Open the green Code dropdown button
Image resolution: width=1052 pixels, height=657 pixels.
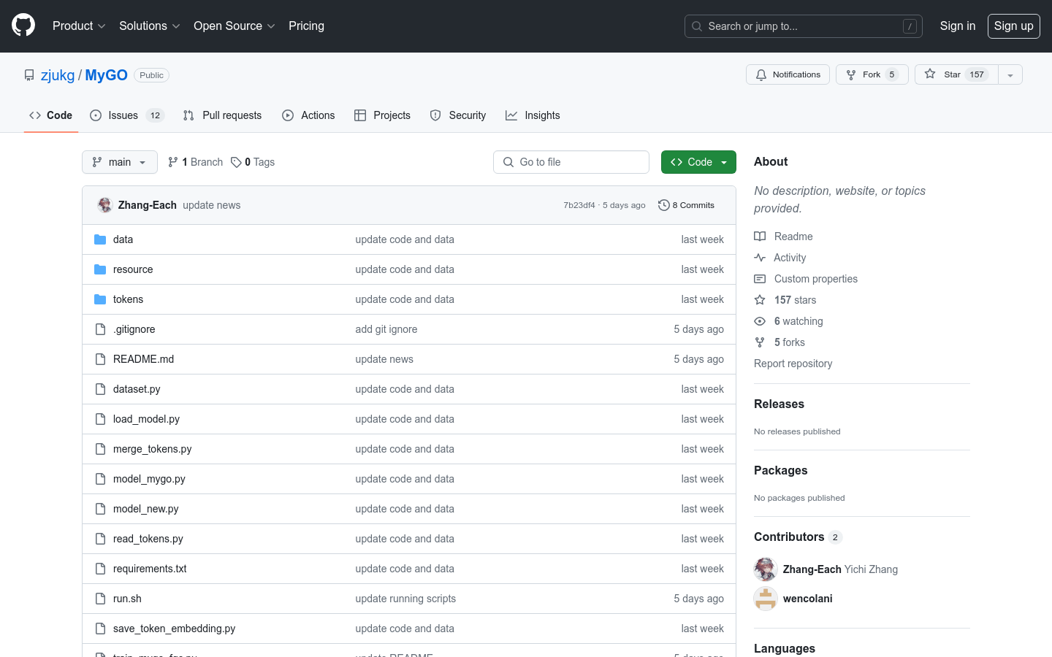click(698, 162)
